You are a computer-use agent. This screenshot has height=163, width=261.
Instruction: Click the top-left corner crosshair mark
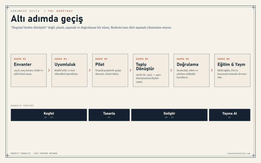[x=7, y=7]
